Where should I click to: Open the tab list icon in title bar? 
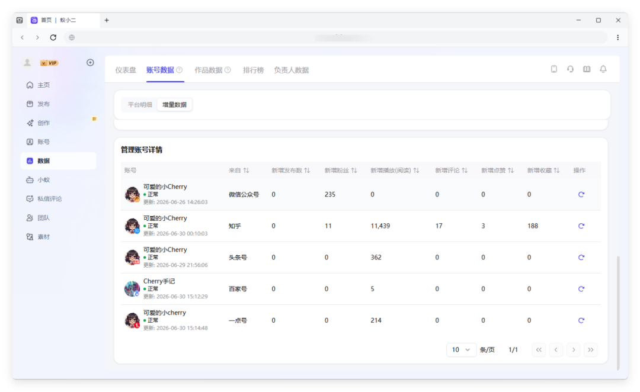pos(20,20)
